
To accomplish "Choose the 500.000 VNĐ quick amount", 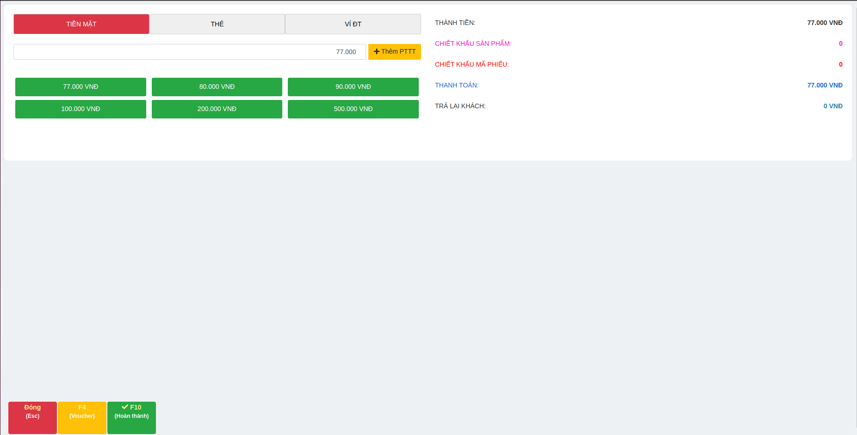I will 353,109.
